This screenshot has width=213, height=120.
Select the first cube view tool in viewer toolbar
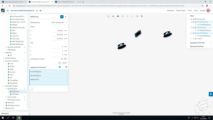click(108, 16)
